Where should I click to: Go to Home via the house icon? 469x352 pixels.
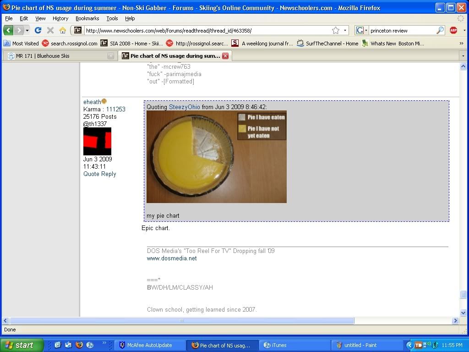click(x=63, y=30)
